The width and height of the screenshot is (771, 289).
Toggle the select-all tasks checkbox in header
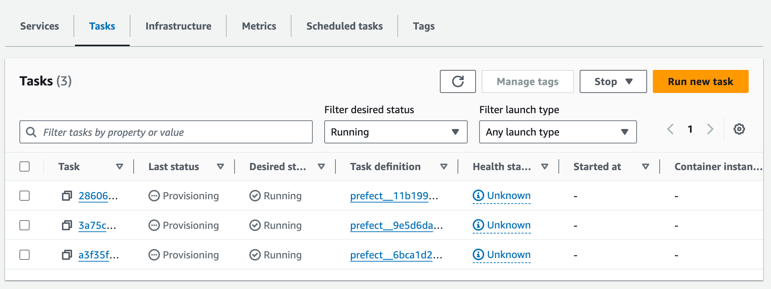click(24, 166)
